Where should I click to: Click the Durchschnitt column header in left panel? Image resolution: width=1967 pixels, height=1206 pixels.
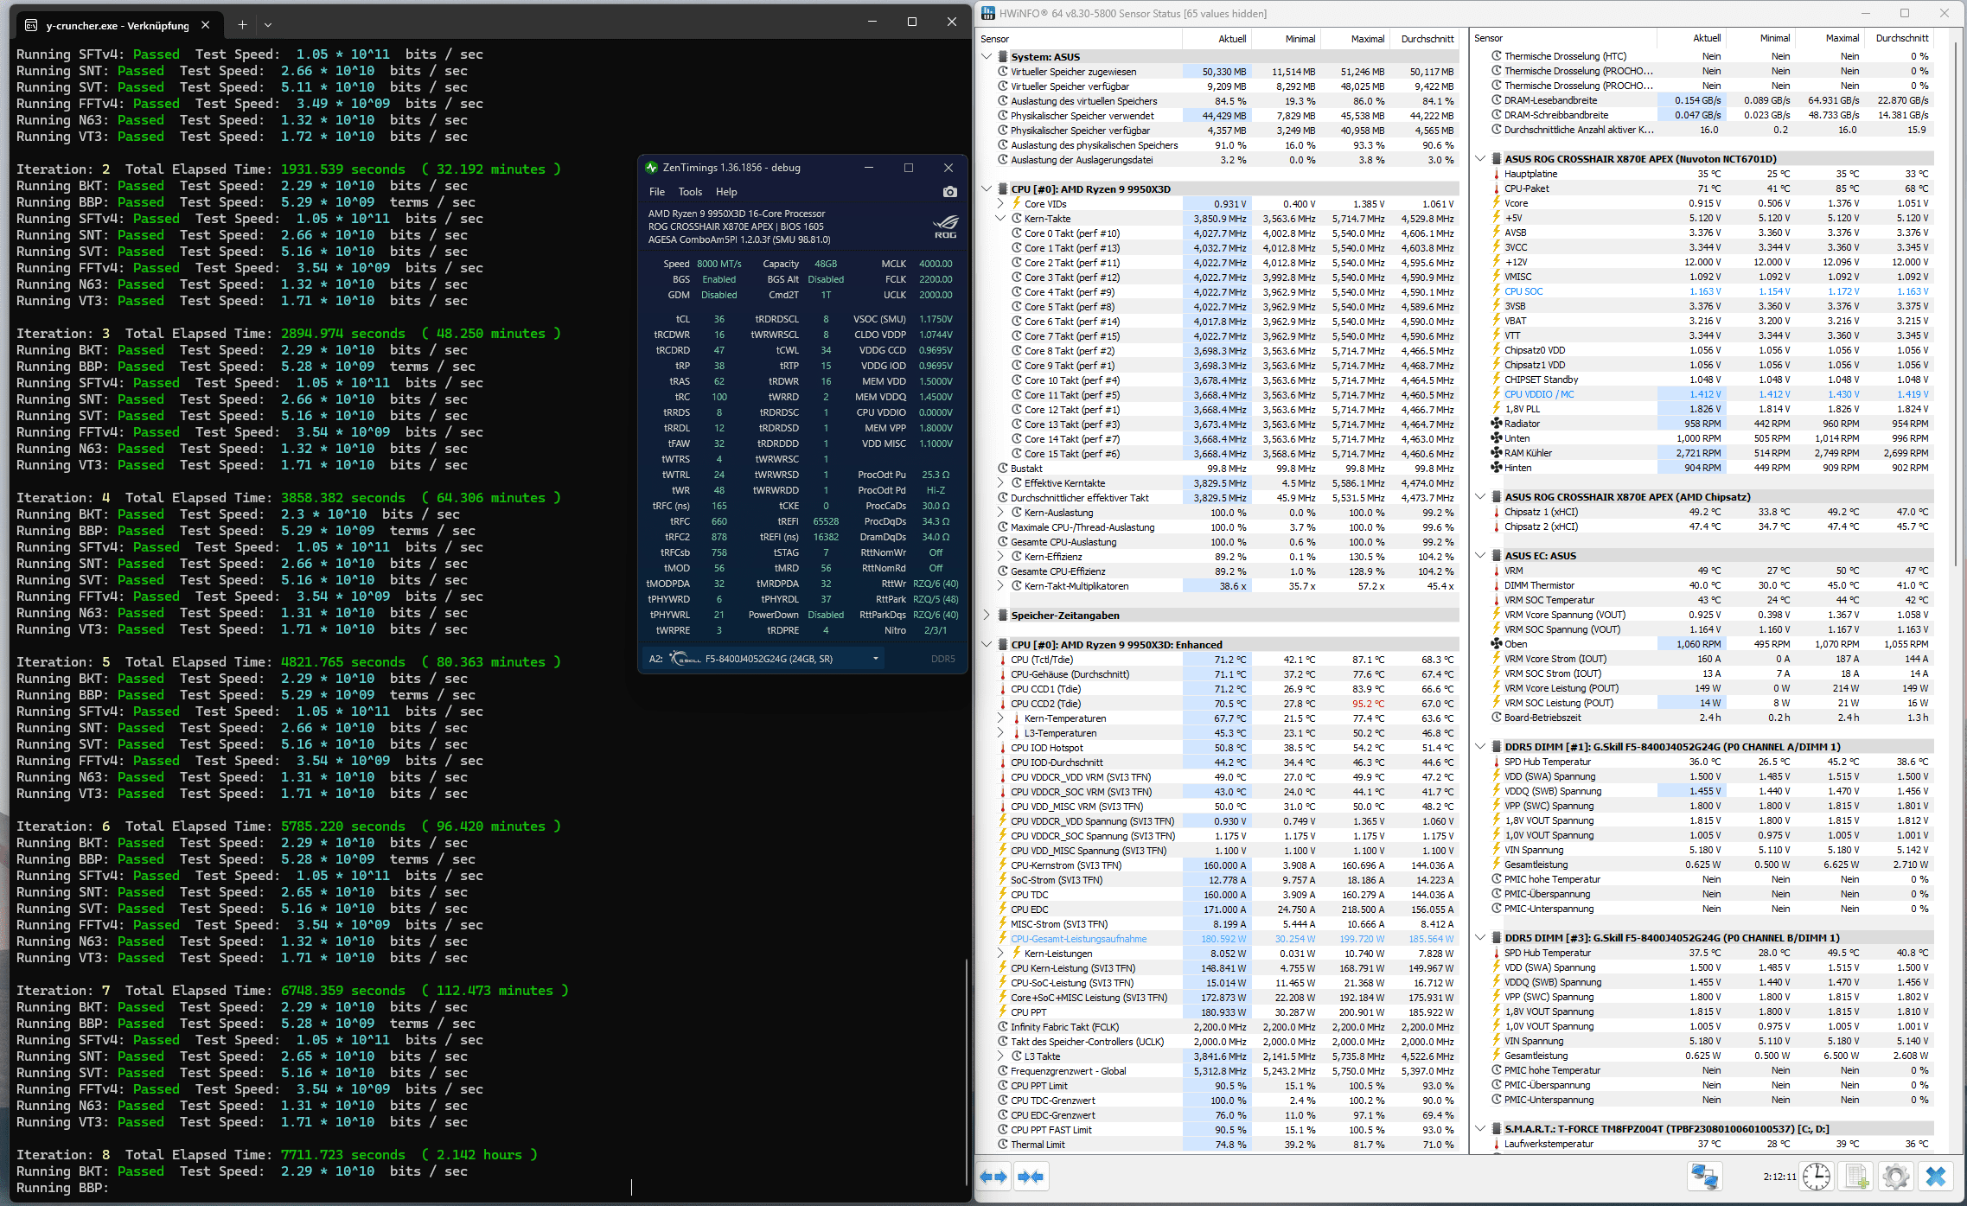(x=1427, y=39)
